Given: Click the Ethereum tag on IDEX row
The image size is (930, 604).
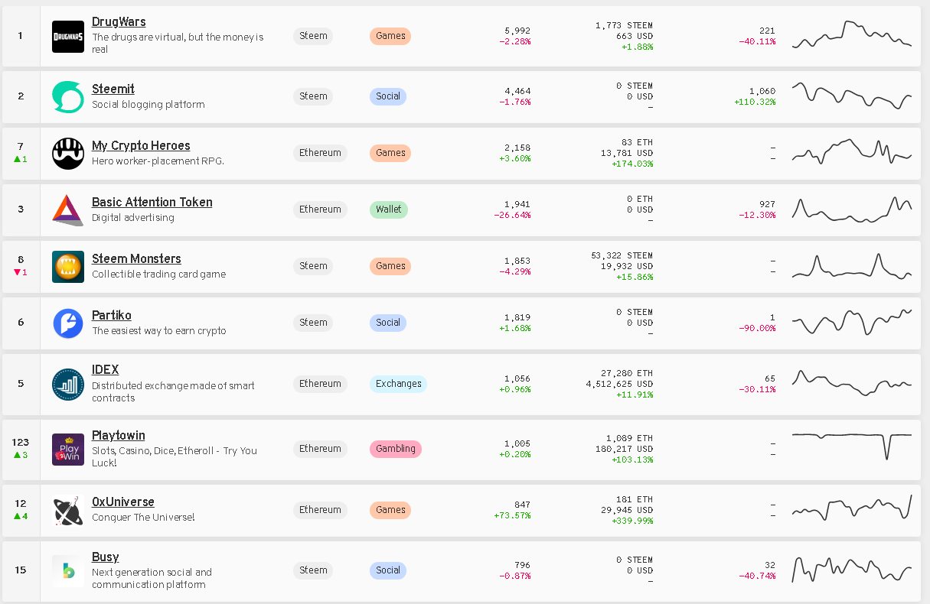Looking at the screenshot, I should [320, 384].
